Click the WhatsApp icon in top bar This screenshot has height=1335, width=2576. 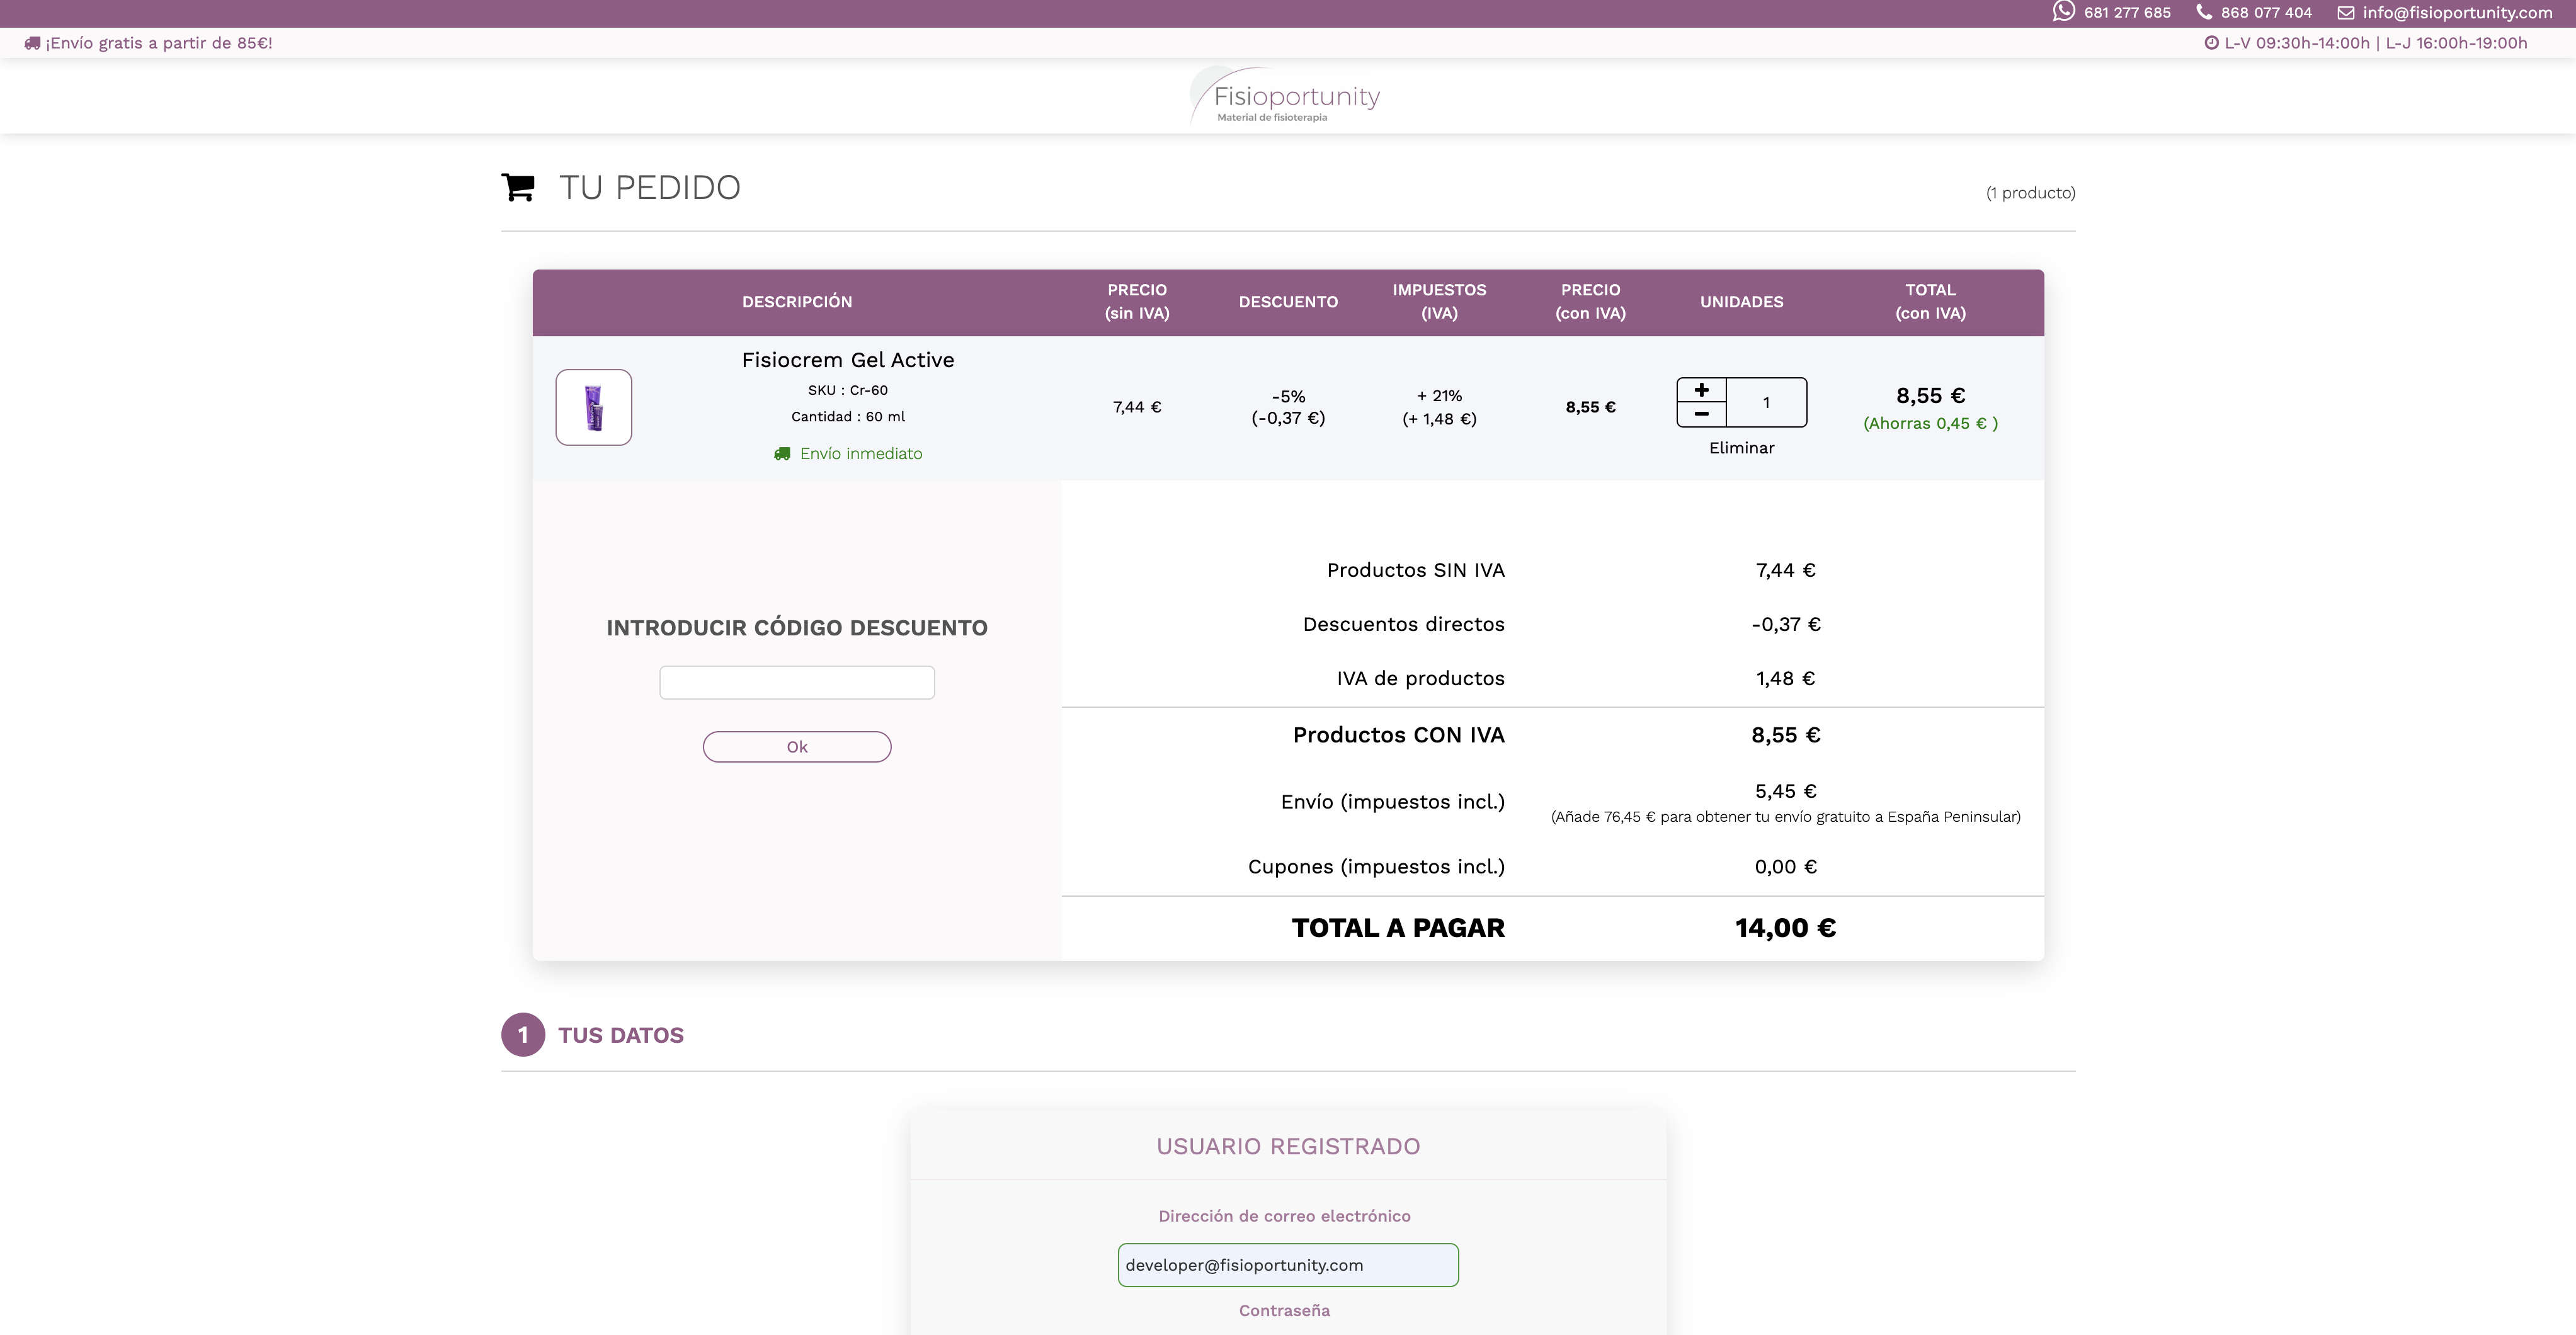tap(2064, 12)
